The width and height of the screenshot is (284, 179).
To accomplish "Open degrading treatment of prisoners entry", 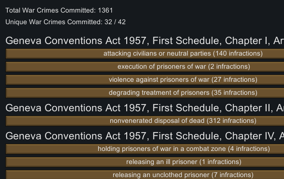I will click(145, 93).
